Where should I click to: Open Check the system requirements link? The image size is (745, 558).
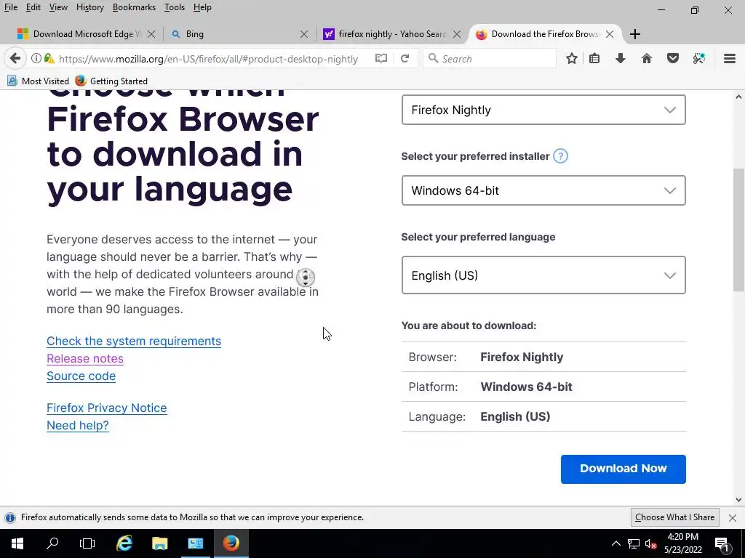coord(134,341)
